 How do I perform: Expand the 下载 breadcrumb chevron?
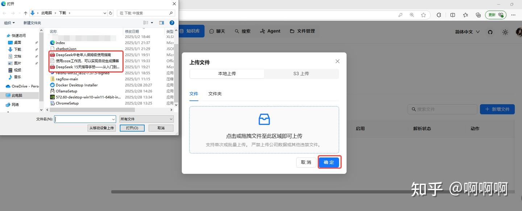click(69, 13)
